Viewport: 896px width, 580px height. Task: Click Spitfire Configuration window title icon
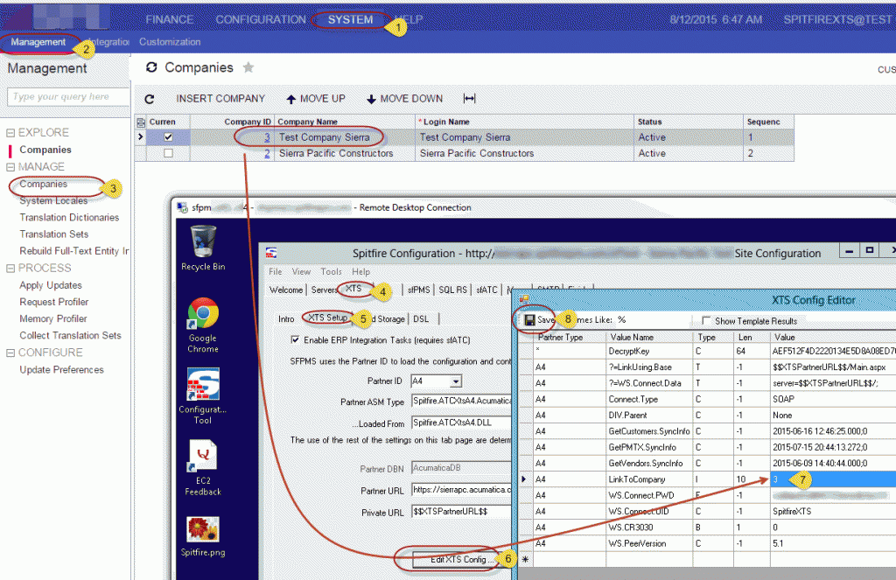coord(271,253)
